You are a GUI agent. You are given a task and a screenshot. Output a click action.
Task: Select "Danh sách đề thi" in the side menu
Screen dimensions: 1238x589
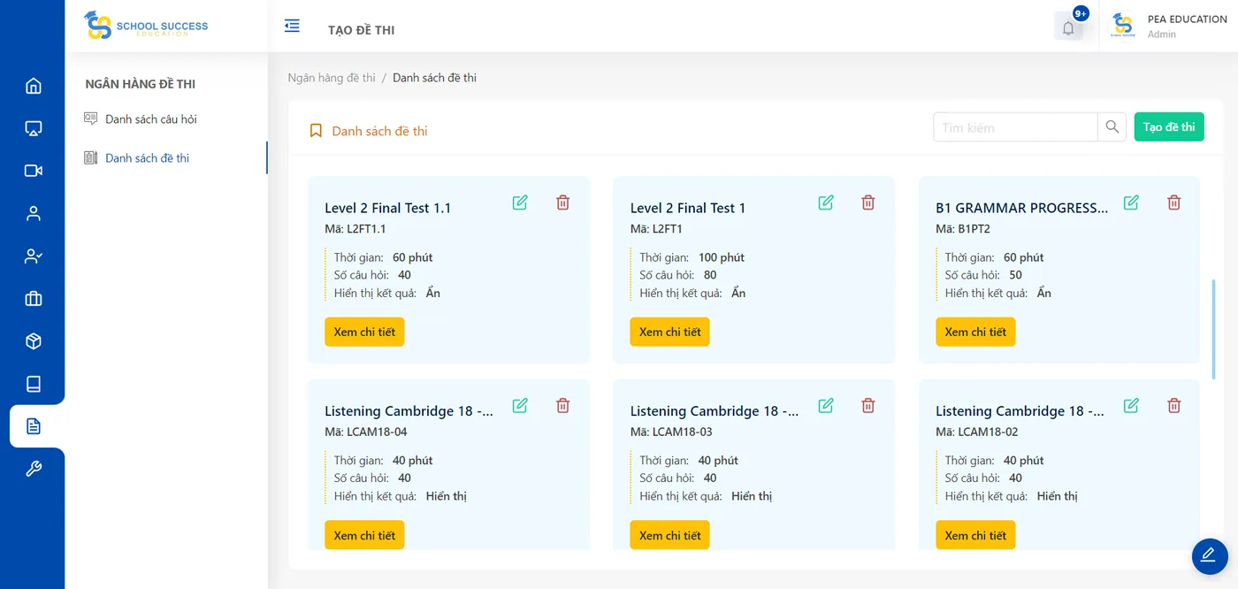point(147,158)
